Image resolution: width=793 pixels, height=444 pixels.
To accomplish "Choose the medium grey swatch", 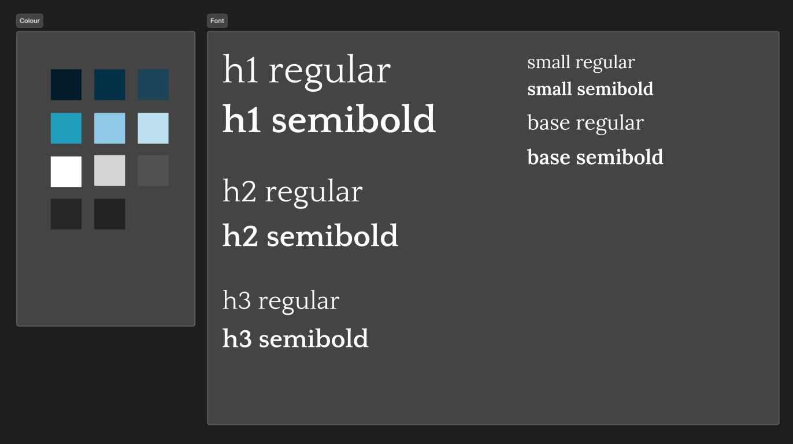I will pyautogui.click(x=153, y=171).
